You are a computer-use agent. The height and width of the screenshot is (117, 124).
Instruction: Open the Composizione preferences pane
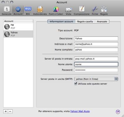[82, 11]
